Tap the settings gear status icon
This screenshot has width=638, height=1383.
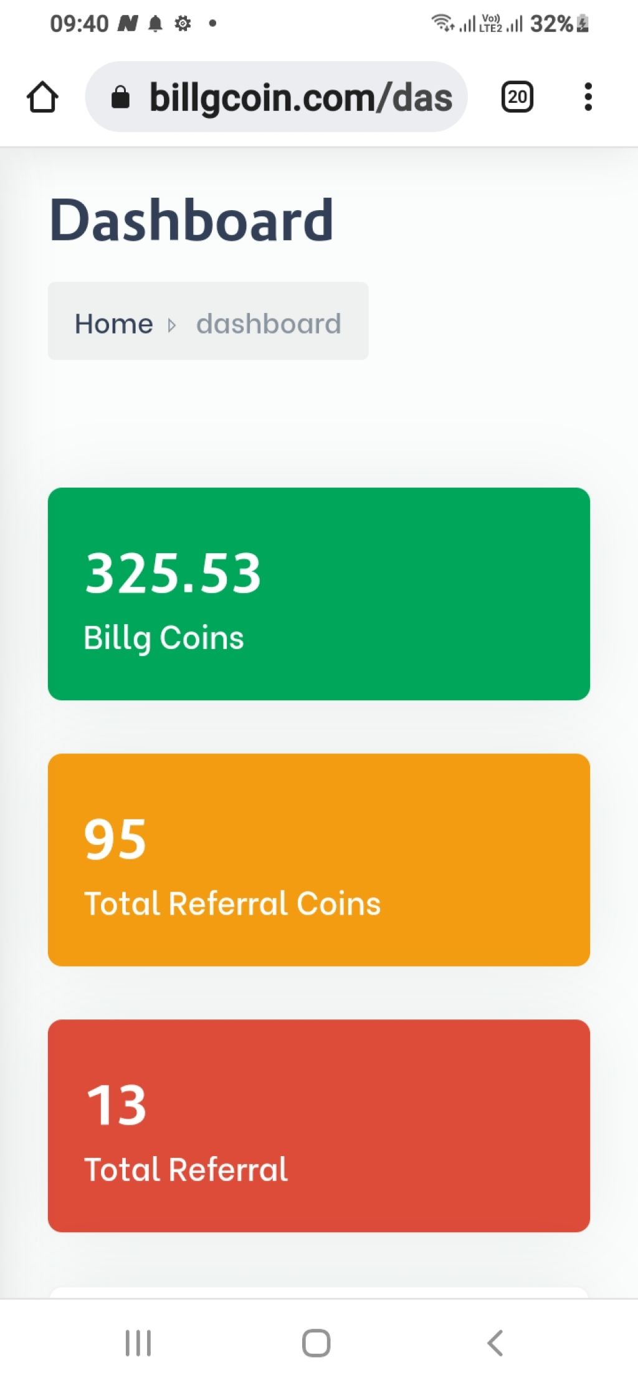(x=183, y=24)
